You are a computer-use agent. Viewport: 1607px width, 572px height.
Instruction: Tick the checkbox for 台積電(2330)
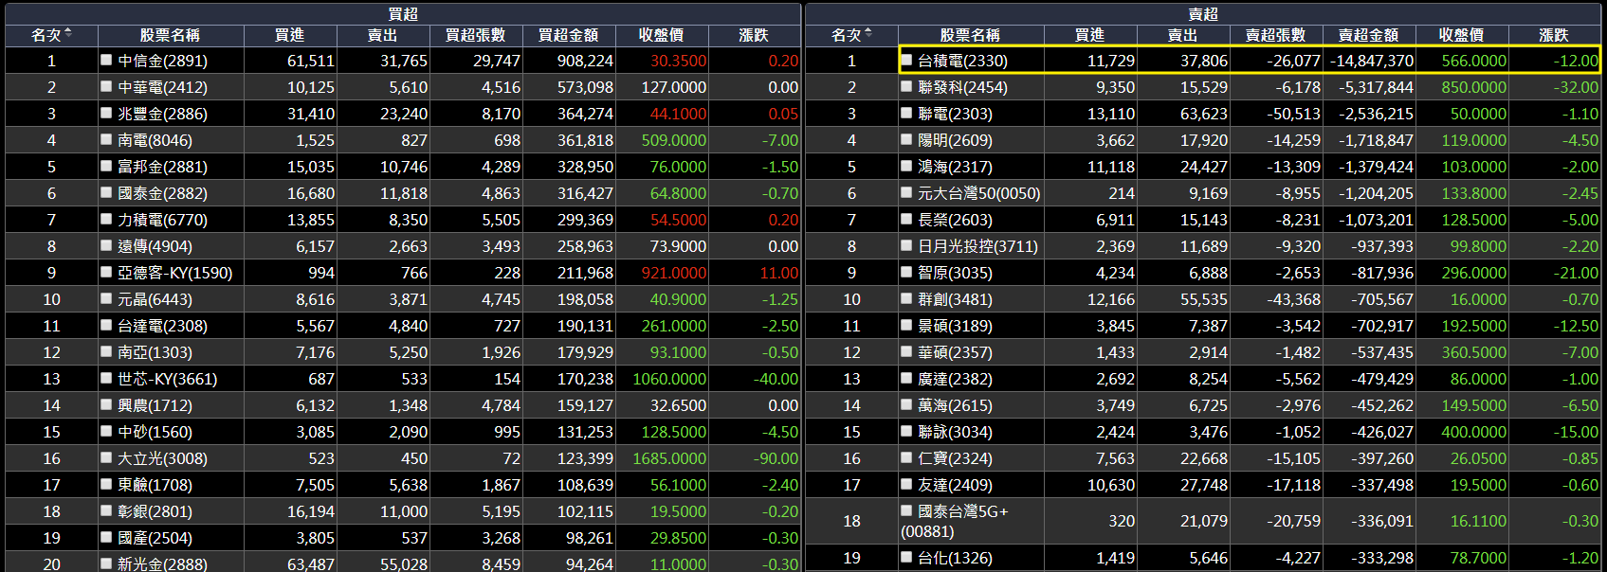tap(906, 60)
